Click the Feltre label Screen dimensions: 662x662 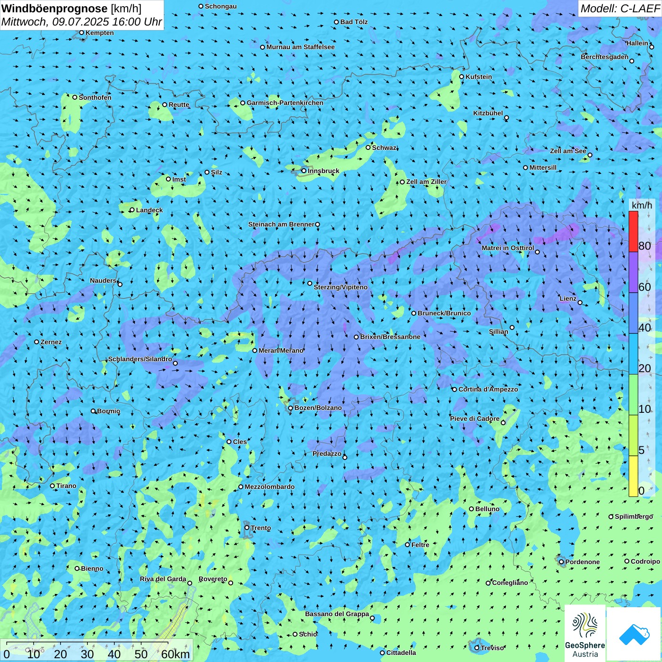tap(420, 545)
